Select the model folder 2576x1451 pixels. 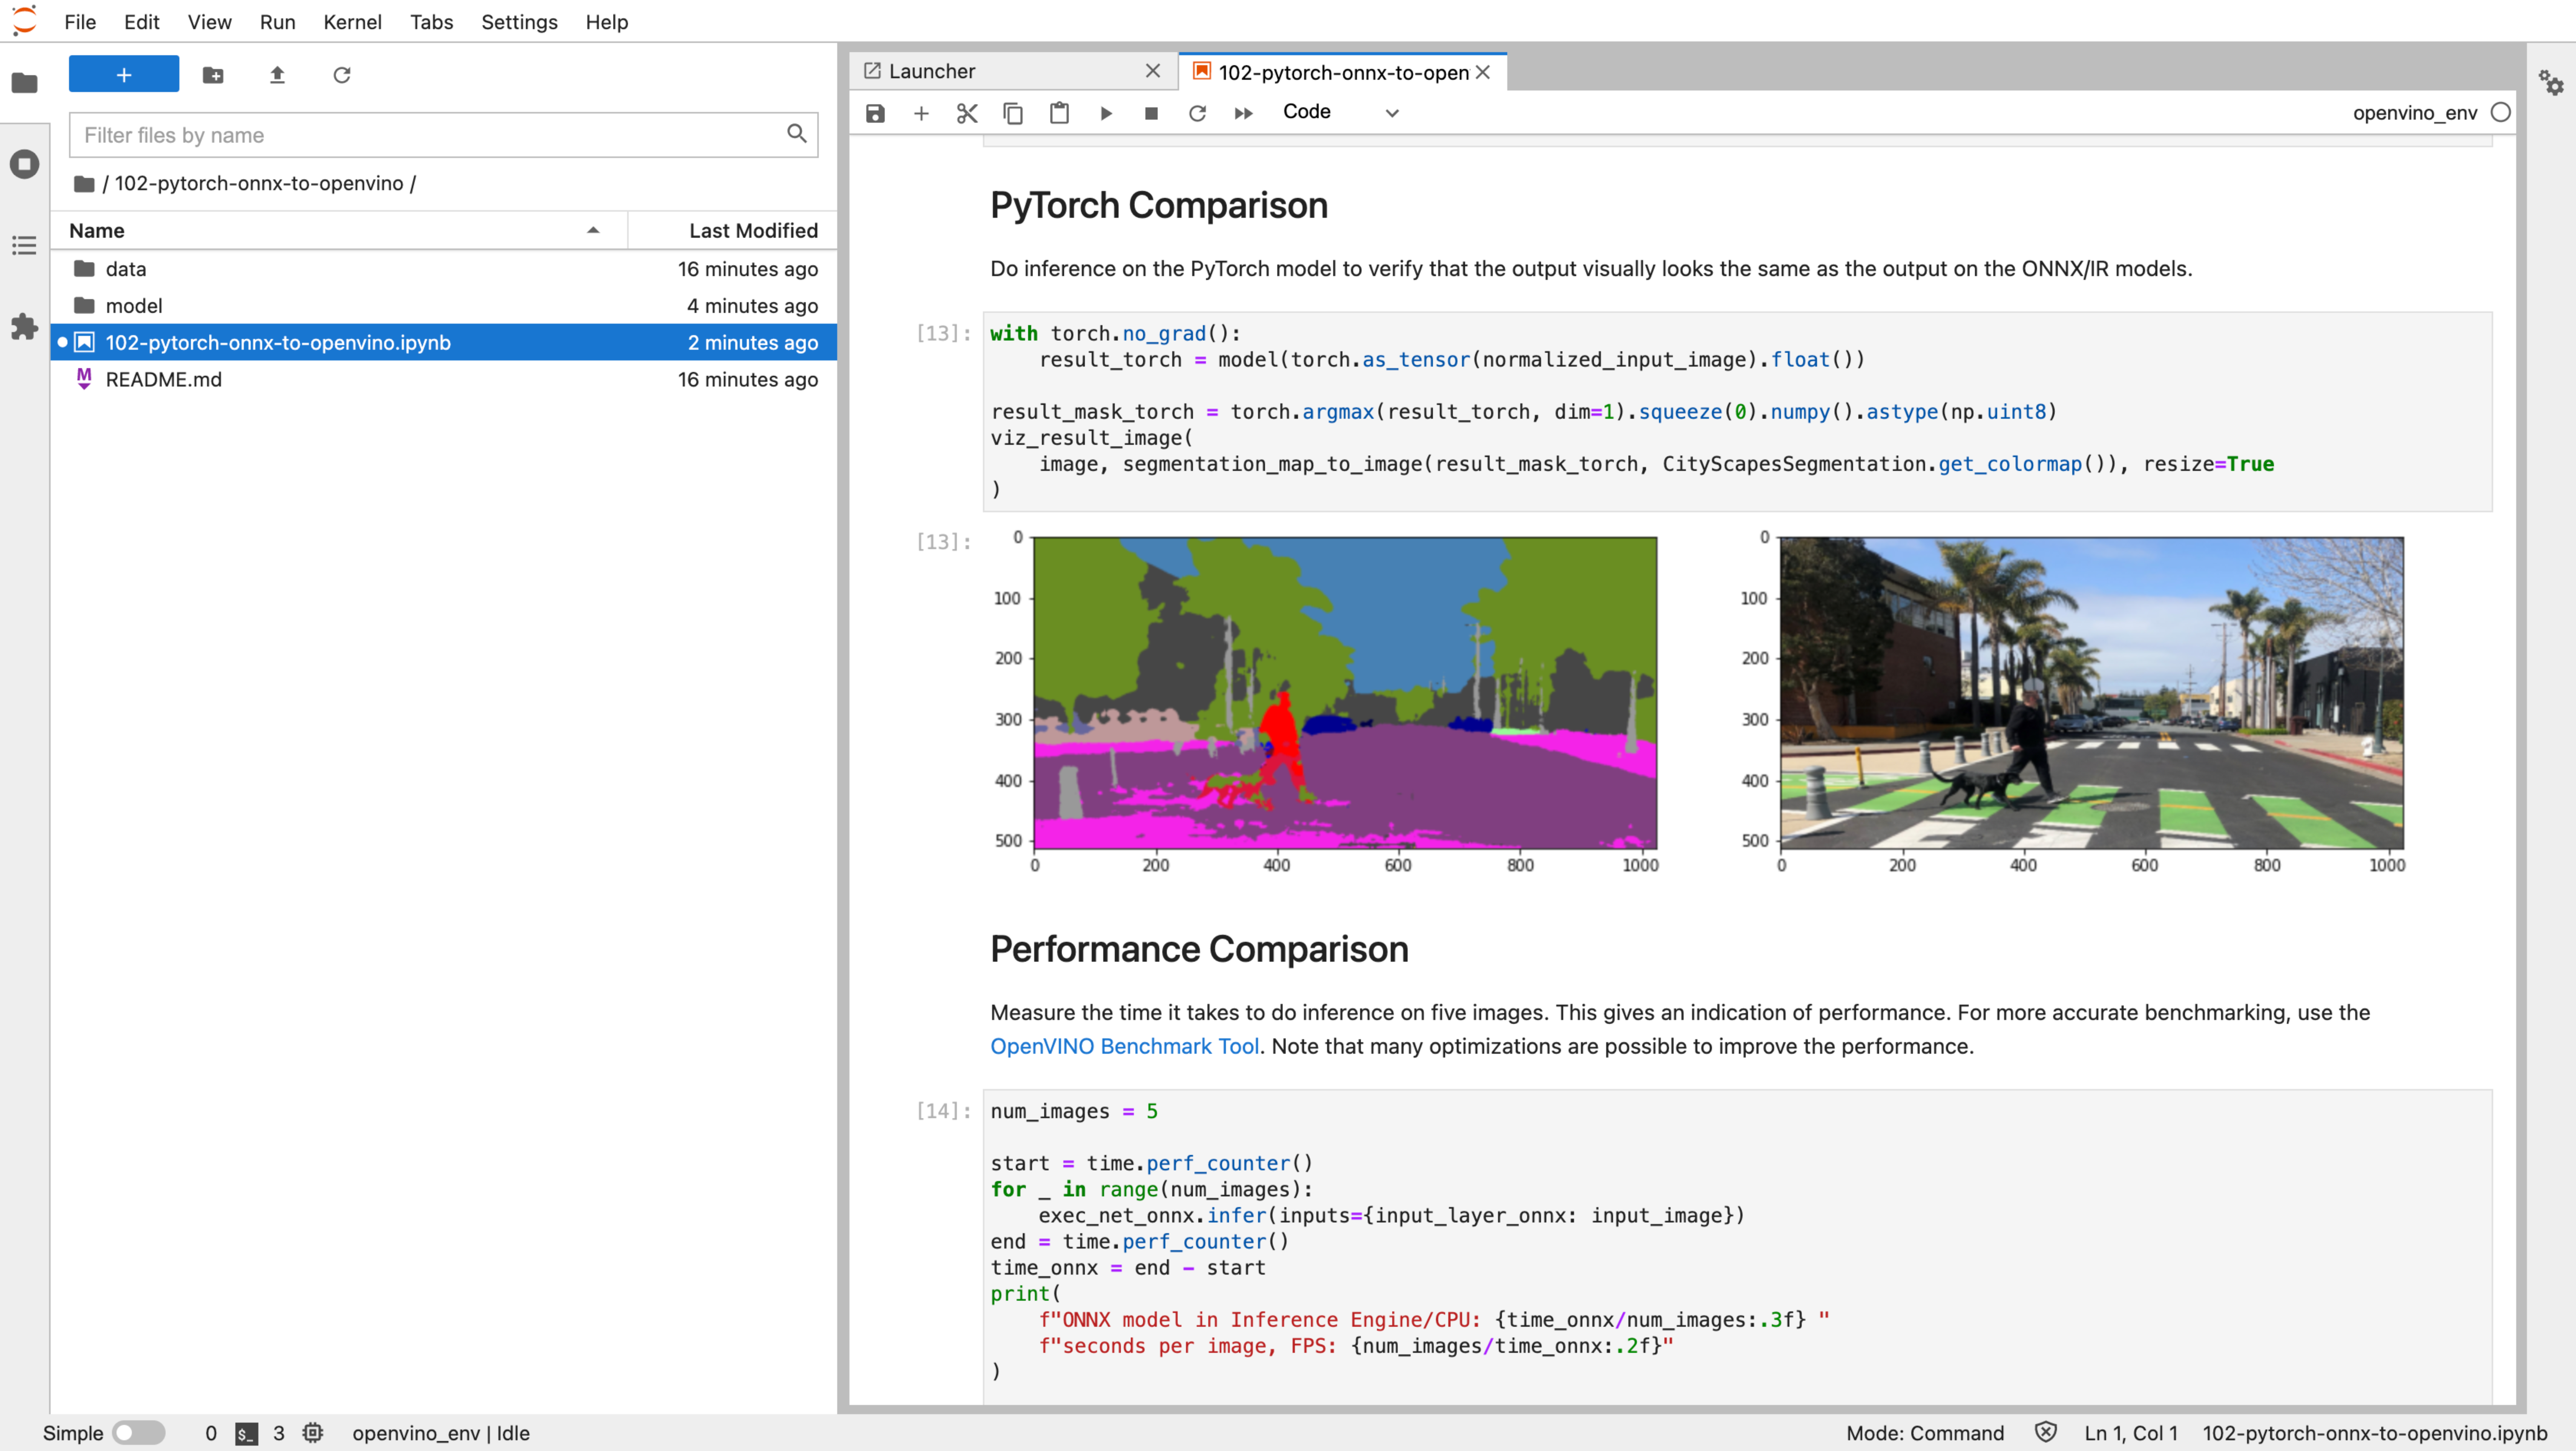(x=444, y=306)
